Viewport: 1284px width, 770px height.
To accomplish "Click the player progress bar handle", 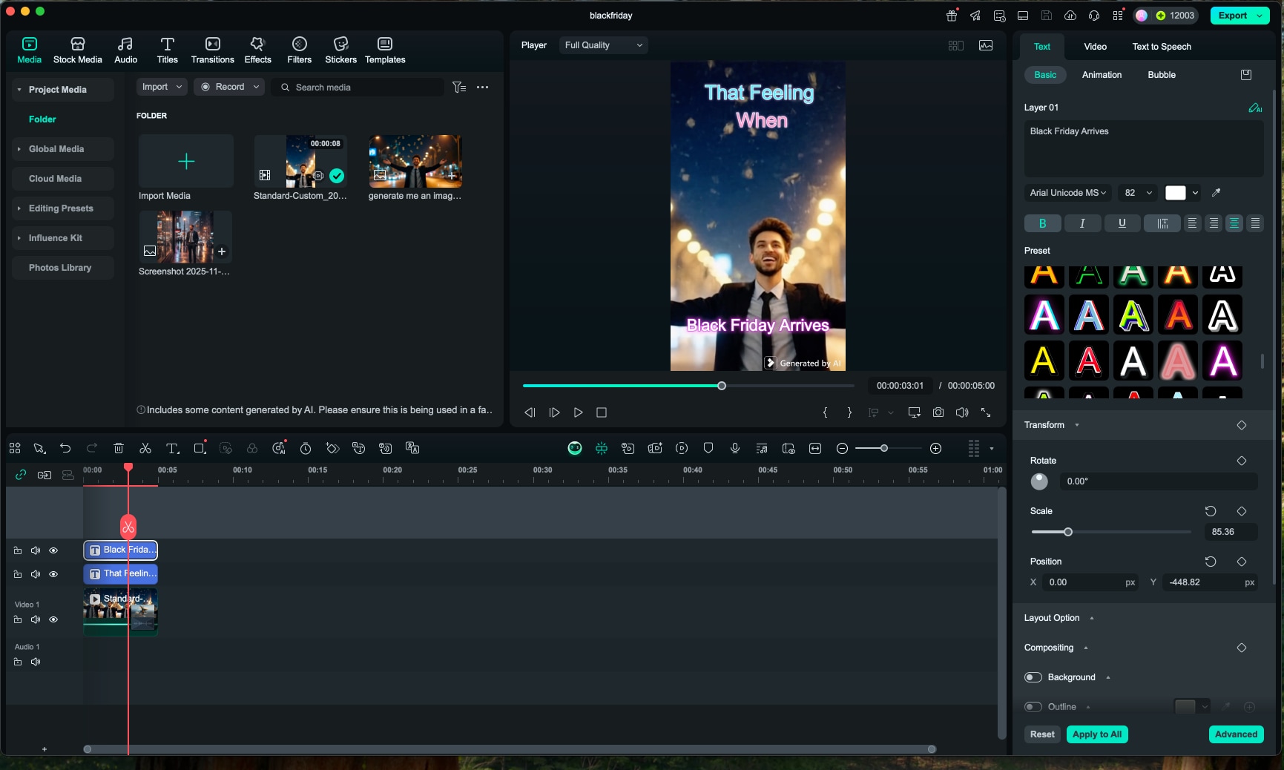I will point(722,386).
